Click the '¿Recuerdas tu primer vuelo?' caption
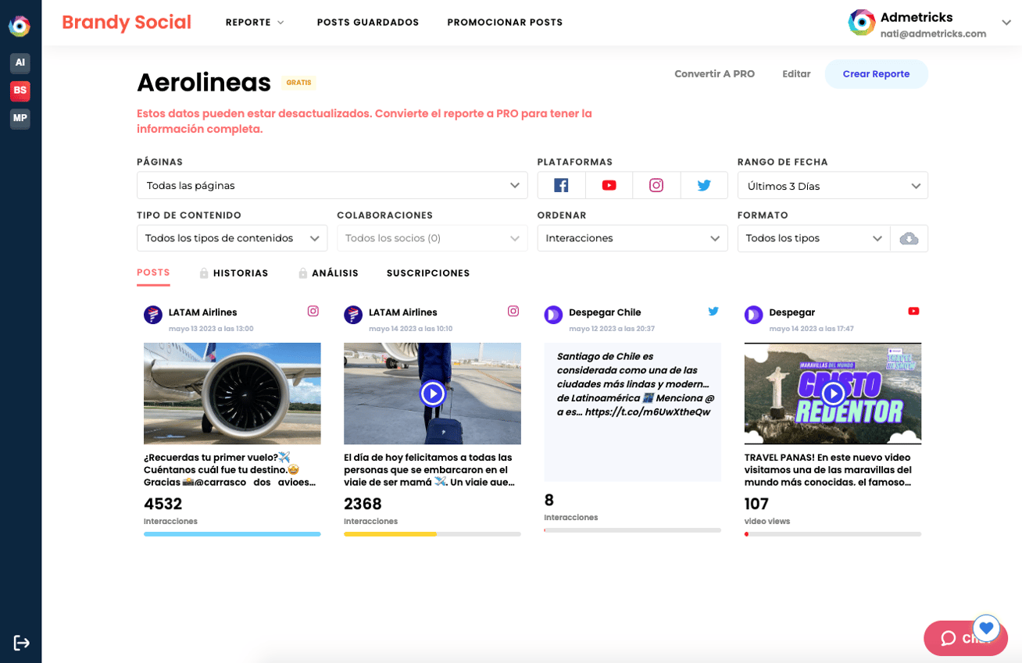The width and height of the screenshot is (1022, 663). click(x=231, y=470)
